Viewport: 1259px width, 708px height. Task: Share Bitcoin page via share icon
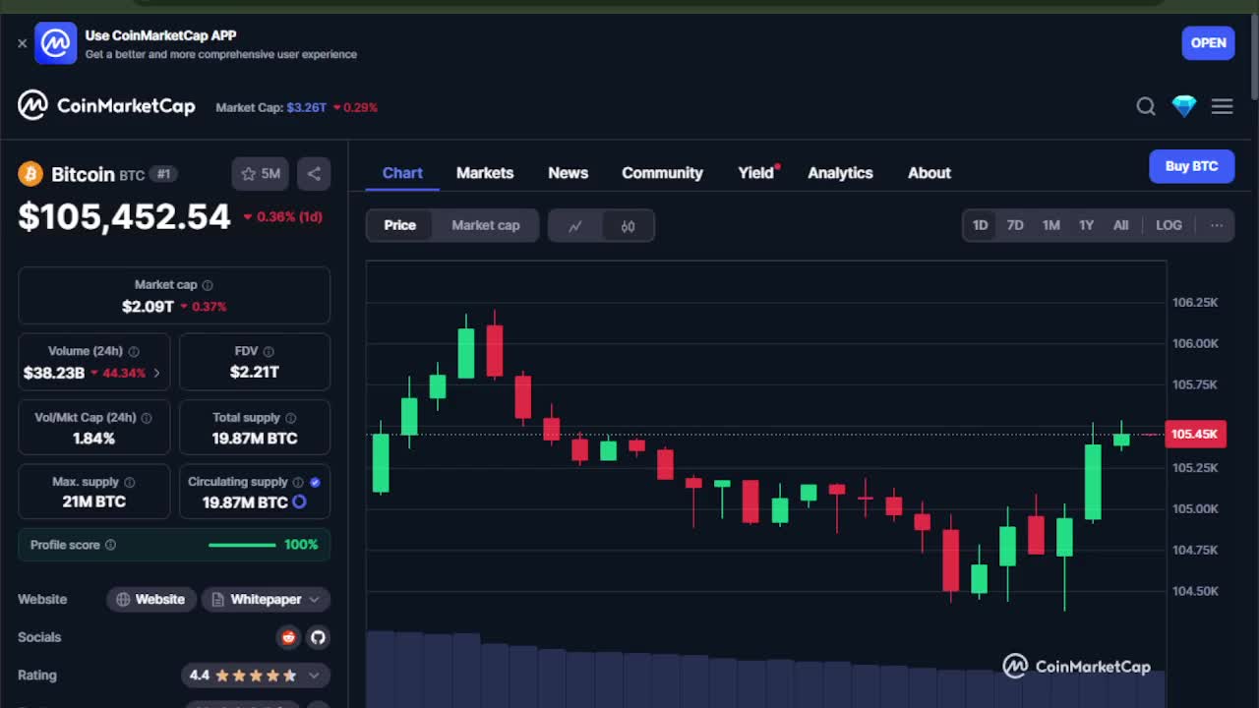(314, 174)
